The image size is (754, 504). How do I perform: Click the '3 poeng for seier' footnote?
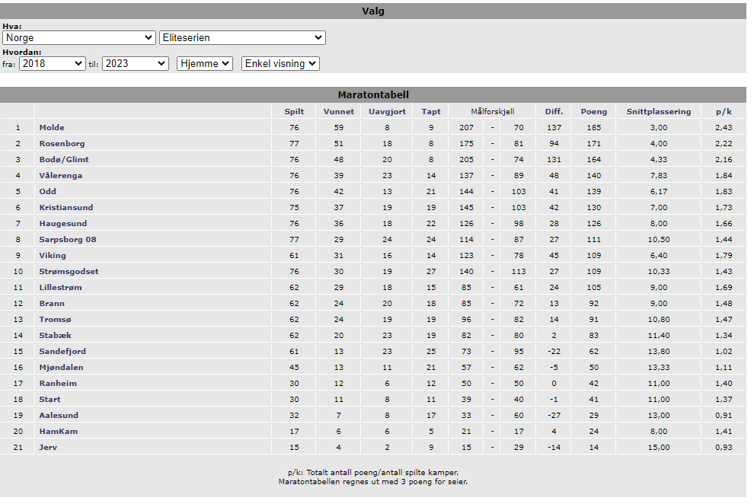pyautogui.click(x=373, y=481)
